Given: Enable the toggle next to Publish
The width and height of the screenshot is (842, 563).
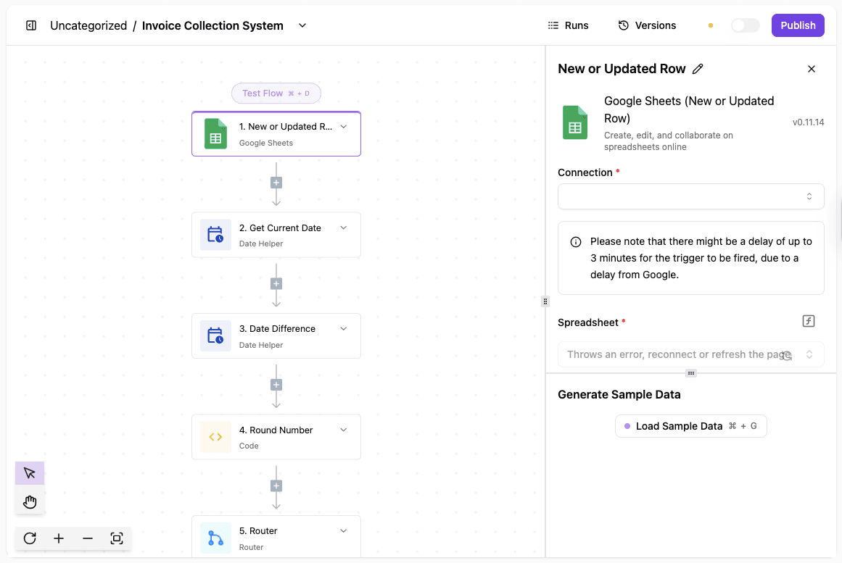Looking at the screenshot, I should coord(745,25).
